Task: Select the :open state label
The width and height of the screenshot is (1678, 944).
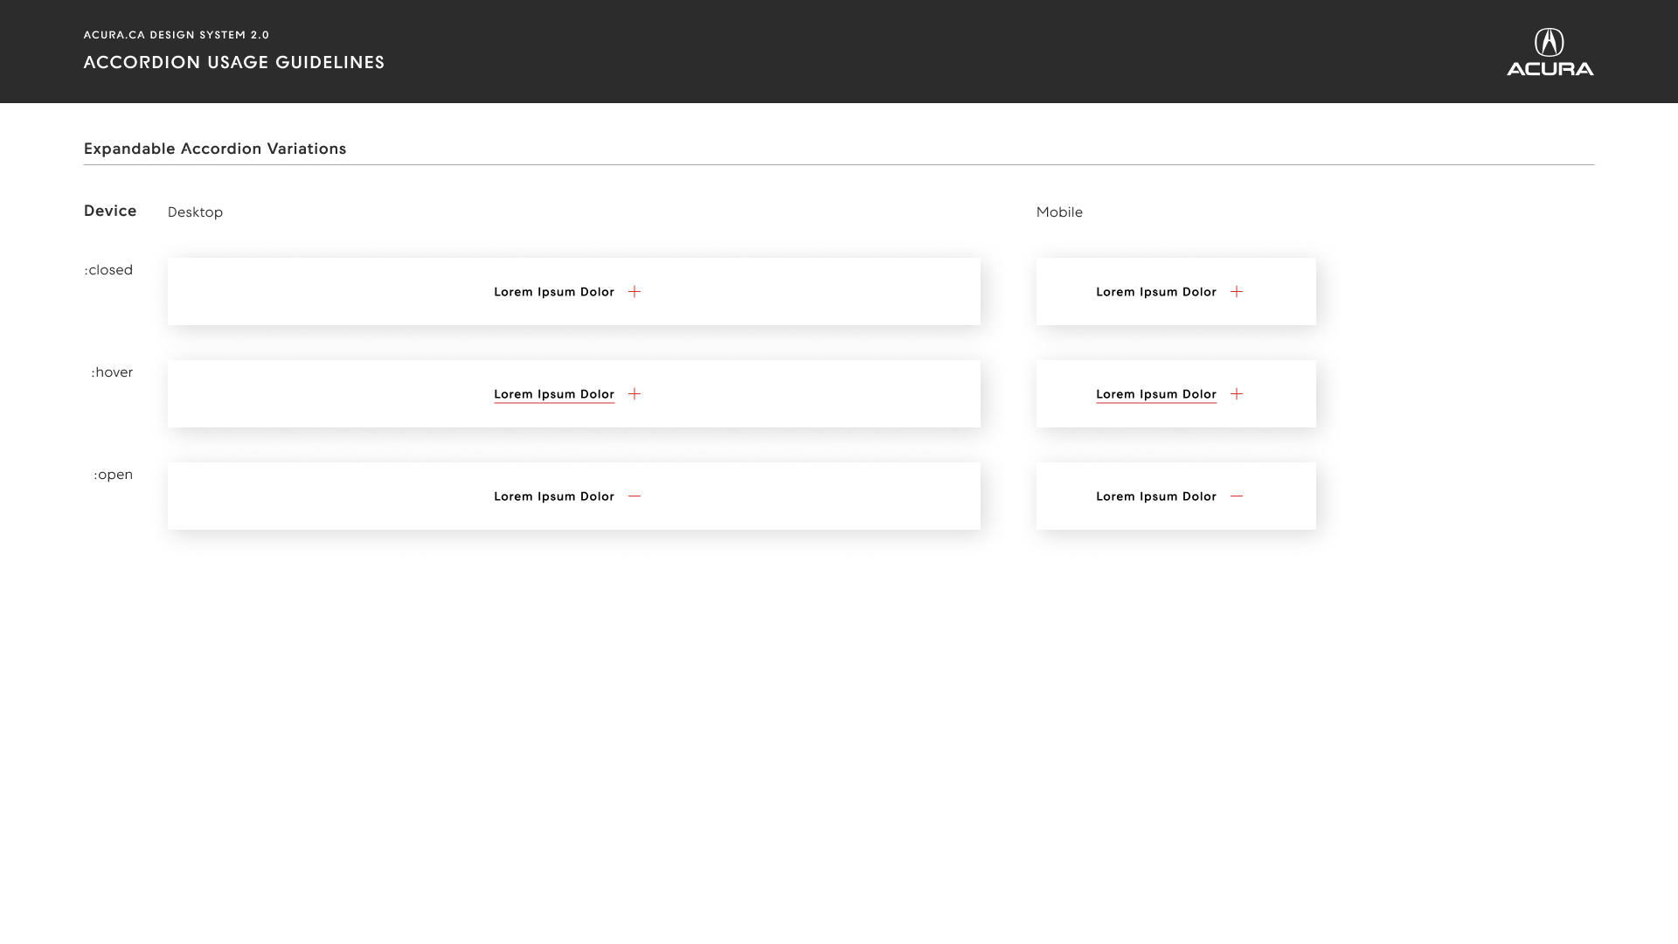Action: coord(113,475)
